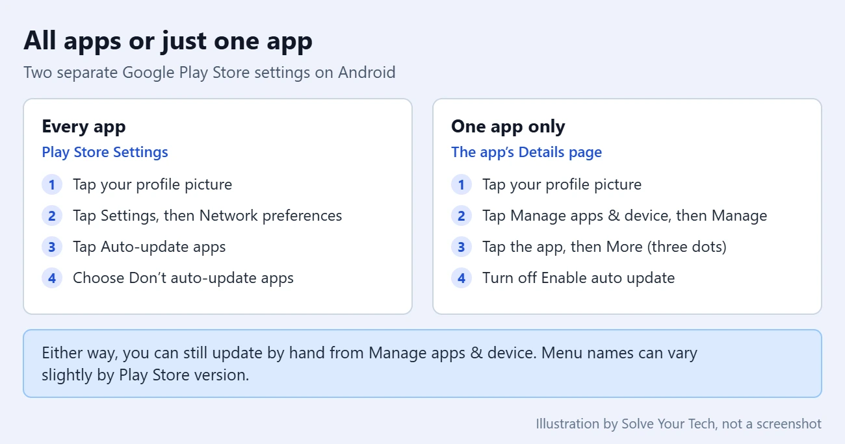
Task: Click the "All apps or just one app" title
Action: [x=168, y=41]
